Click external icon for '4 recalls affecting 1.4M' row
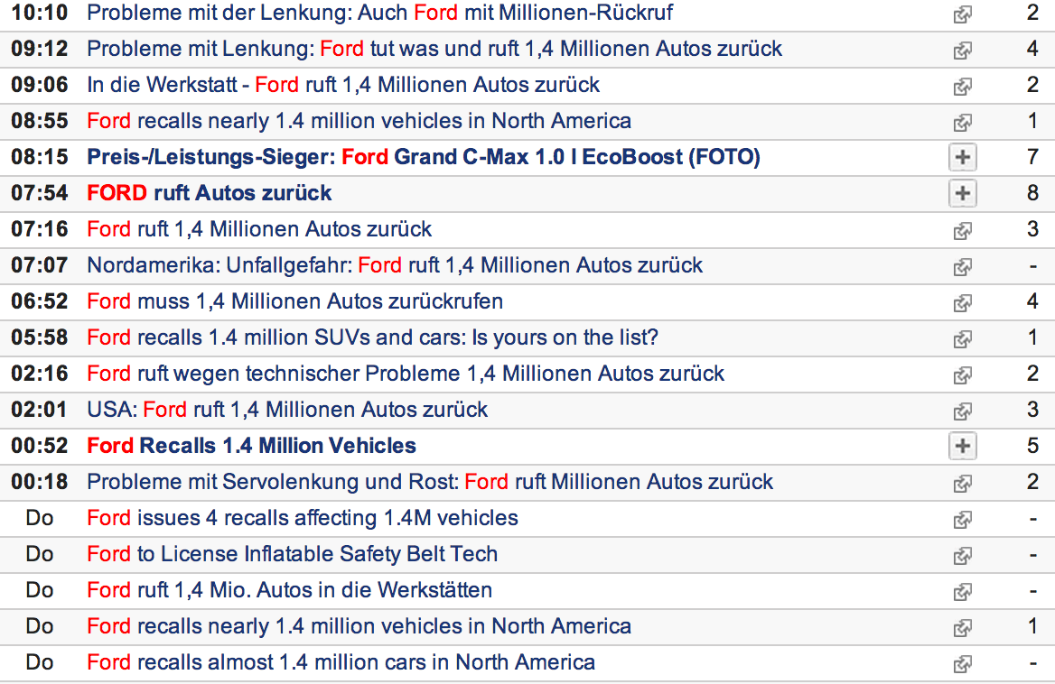This screenshot has height=684, width=1055. click(x=963, y=520)
